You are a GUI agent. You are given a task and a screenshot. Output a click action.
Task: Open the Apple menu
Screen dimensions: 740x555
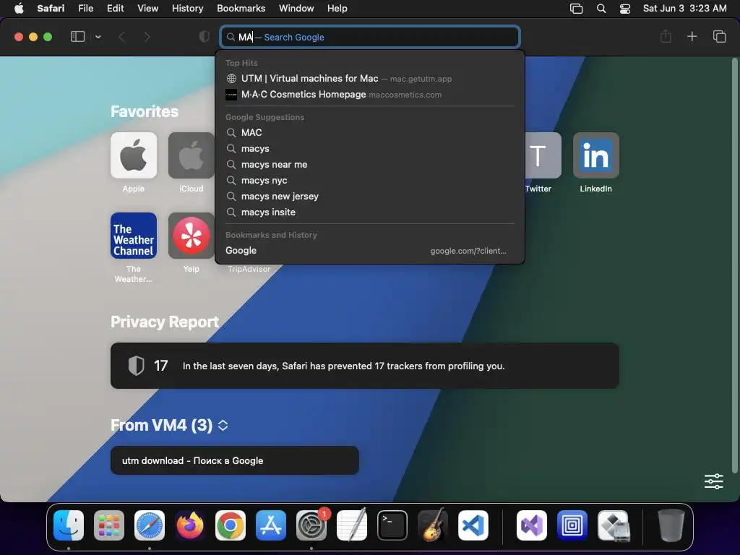click(x=19, y=8)
